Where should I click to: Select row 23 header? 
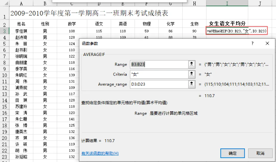tap(4, 157)
